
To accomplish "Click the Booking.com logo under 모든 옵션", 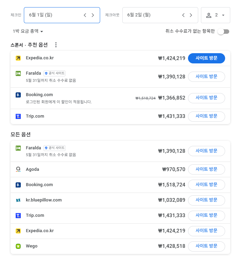I will coord(18,185).
